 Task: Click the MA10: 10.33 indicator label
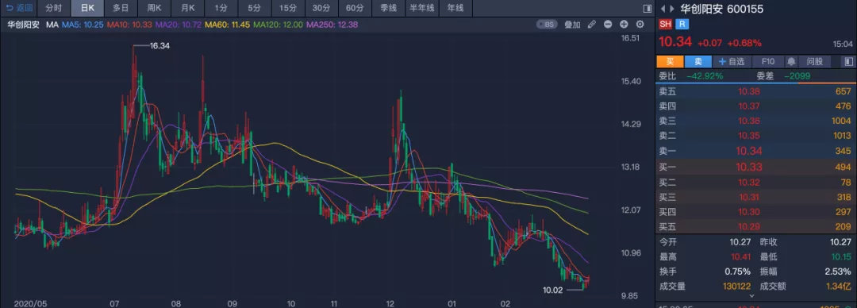click(129, 25)
